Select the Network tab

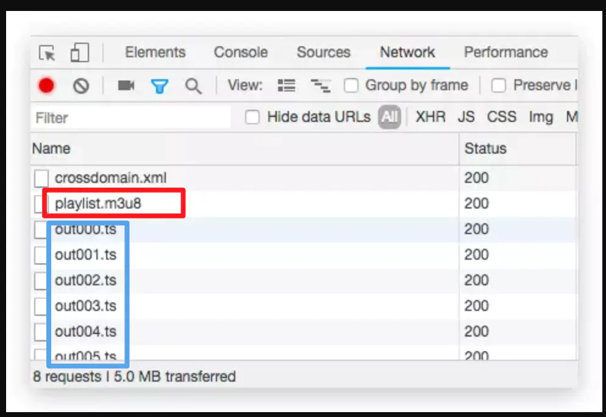[x=407, y=52]
